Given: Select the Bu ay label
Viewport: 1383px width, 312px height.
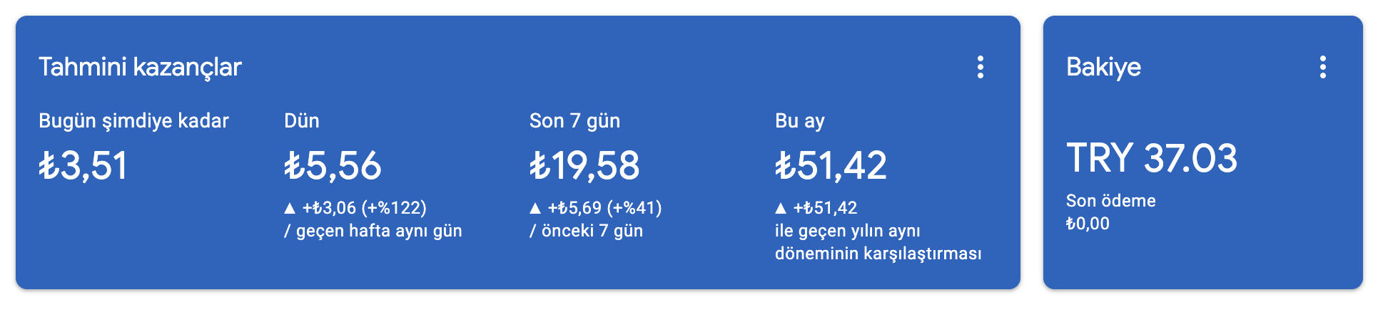Looking at the screenshot, I should click(799, 121).
